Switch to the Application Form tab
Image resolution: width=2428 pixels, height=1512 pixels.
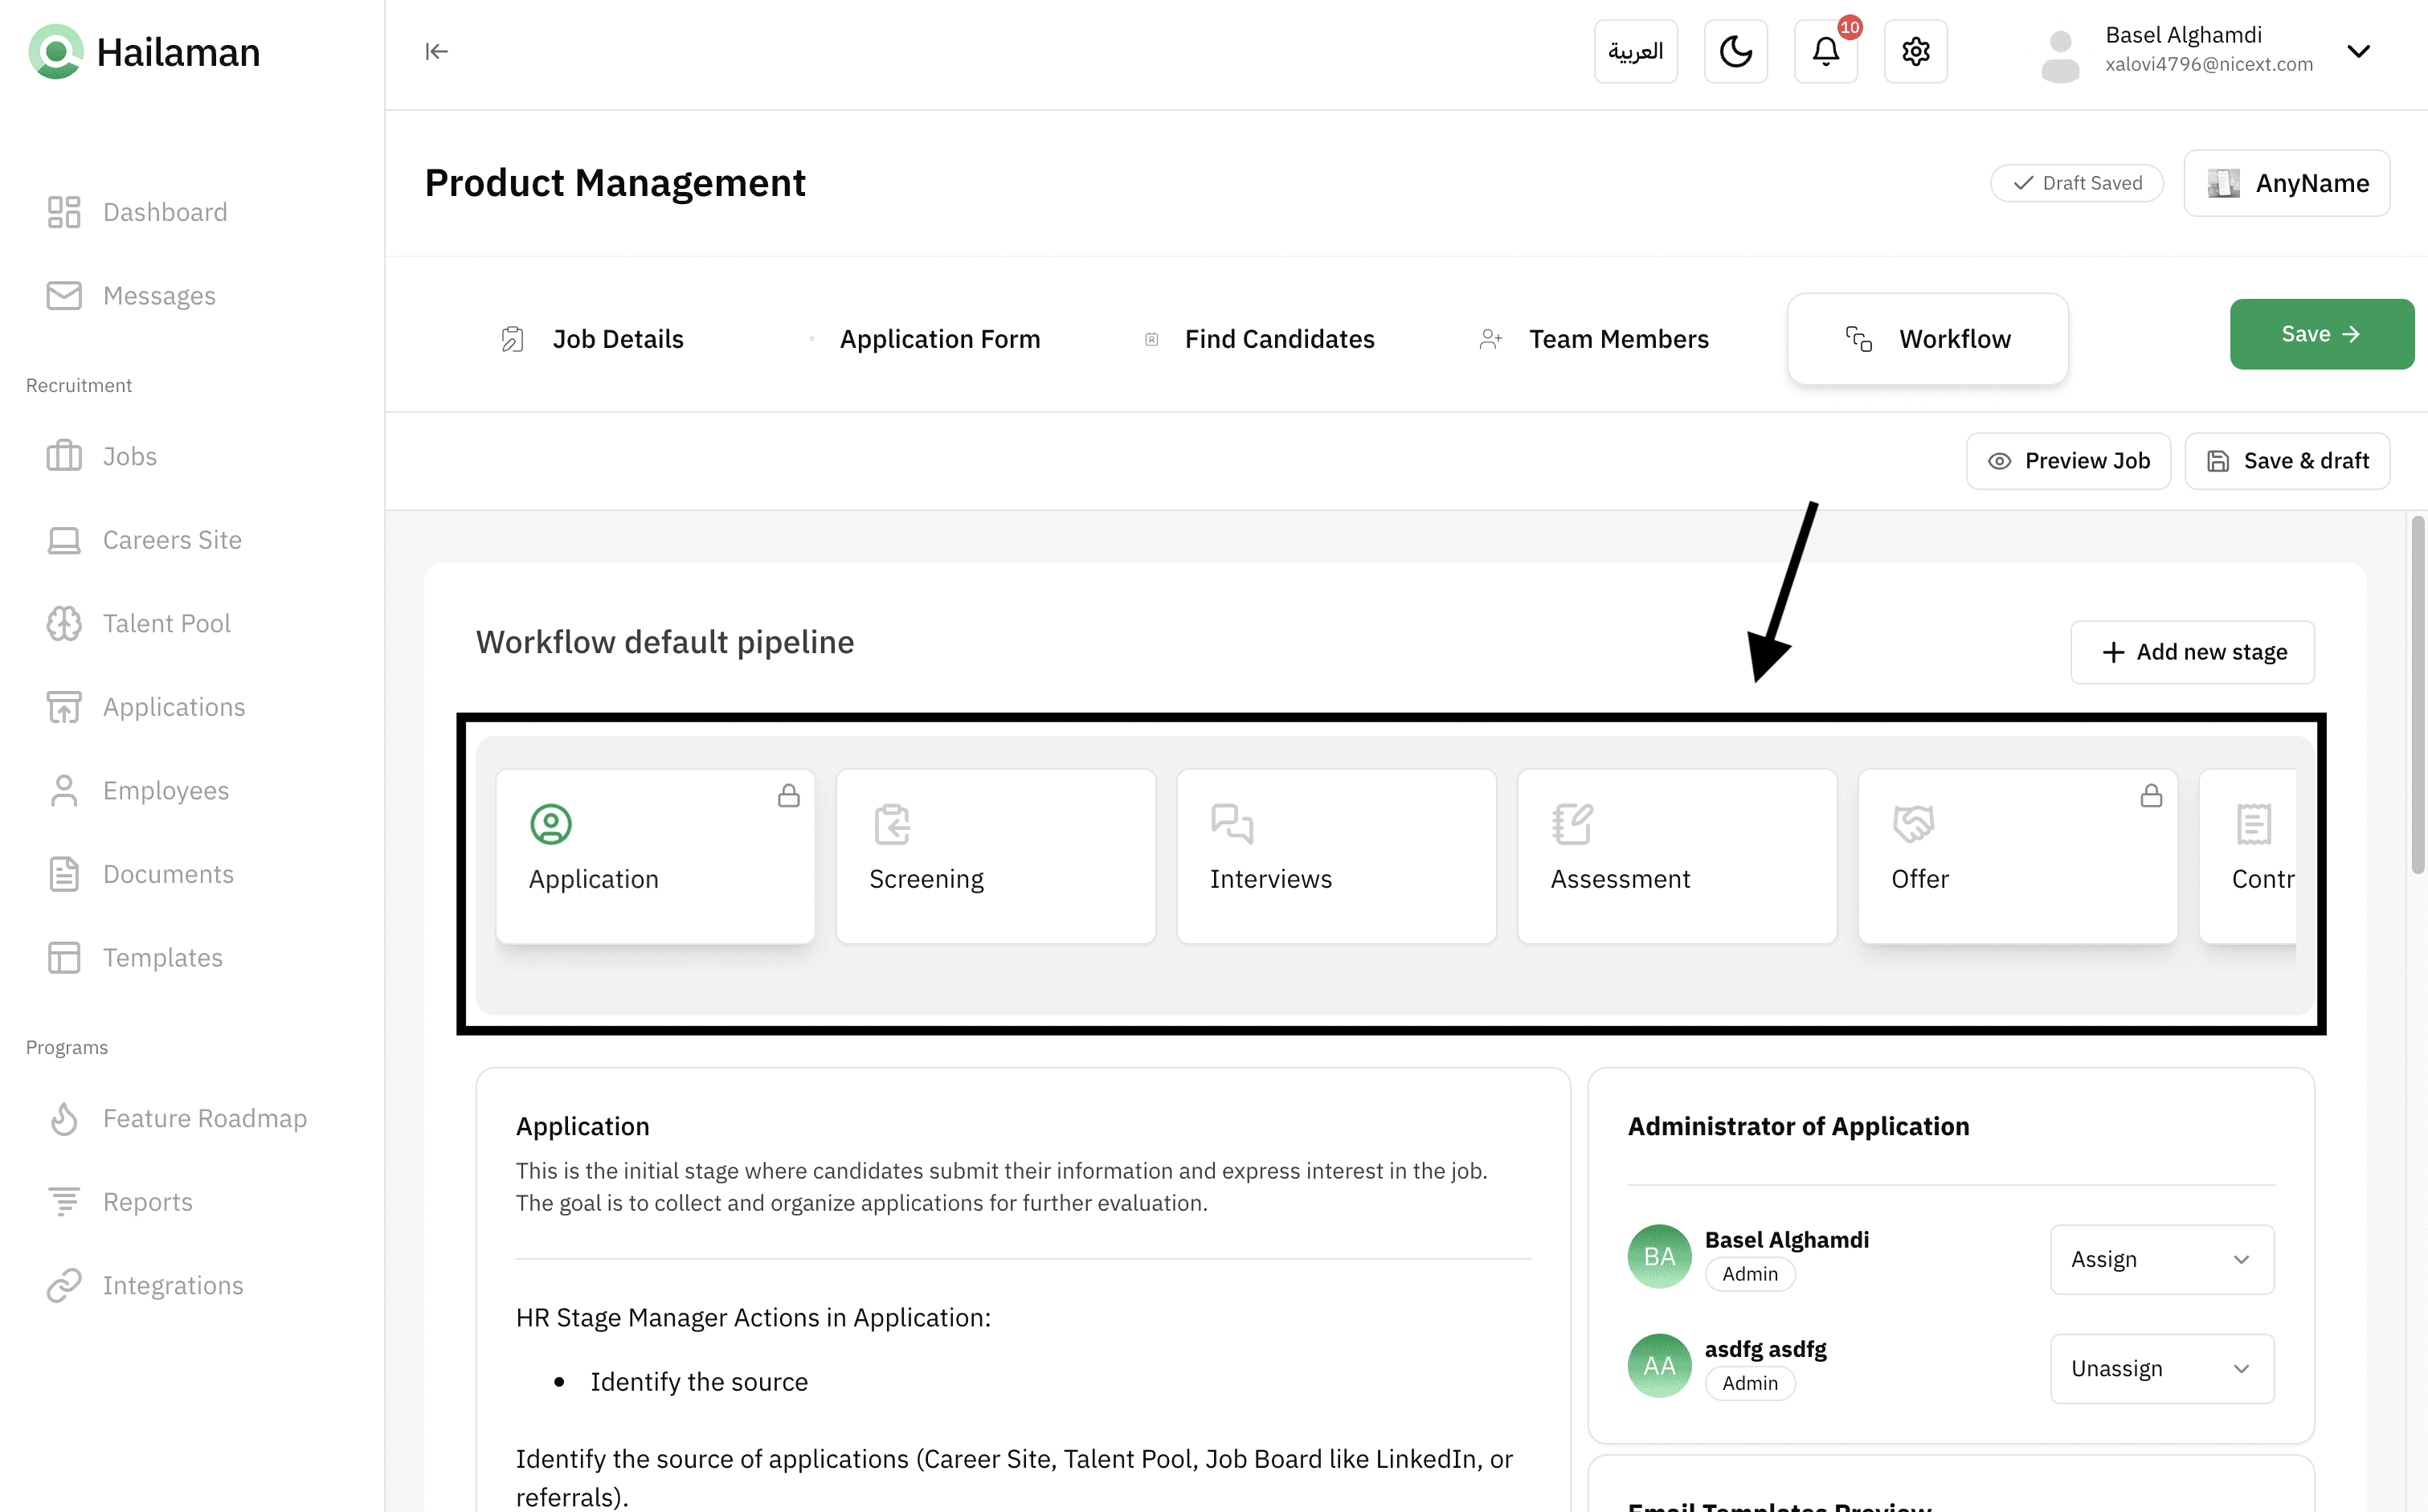click(939, 339)
